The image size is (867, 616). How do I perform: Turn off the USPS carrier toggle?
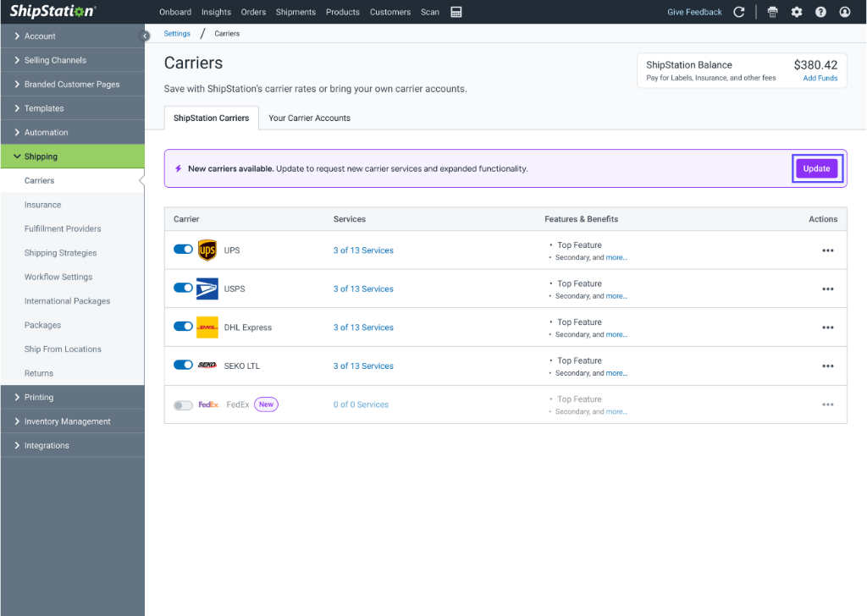[x=183, y=288]
